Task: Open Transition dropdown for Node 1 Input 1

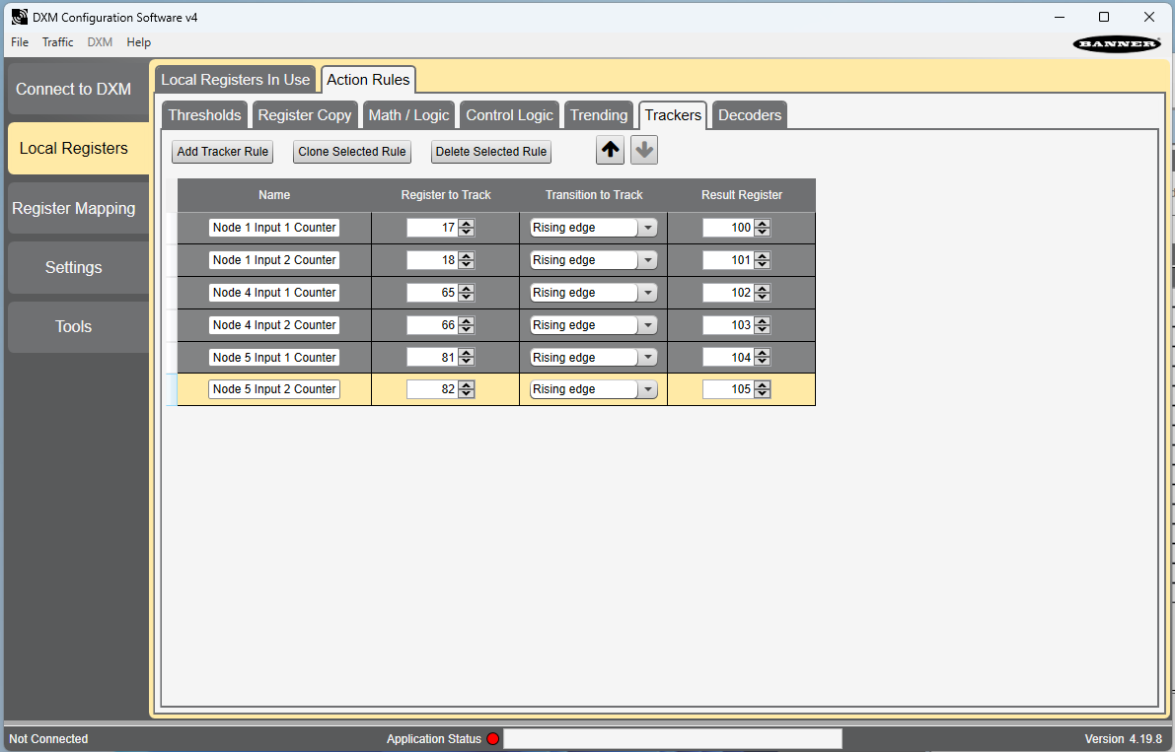Action: pos(647,228)
